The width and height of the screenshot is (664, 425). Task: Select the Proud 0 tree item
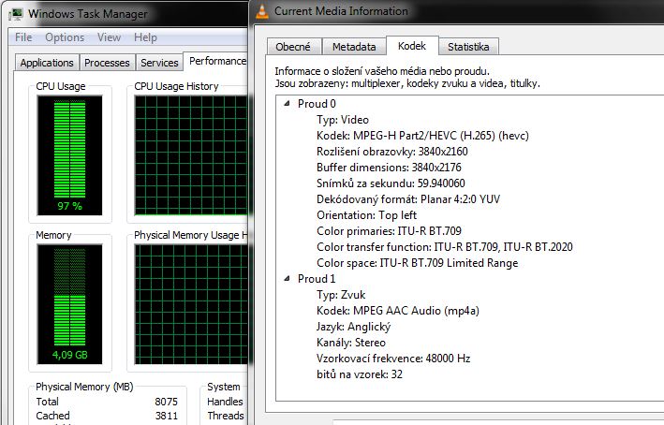tap(317, 104)
